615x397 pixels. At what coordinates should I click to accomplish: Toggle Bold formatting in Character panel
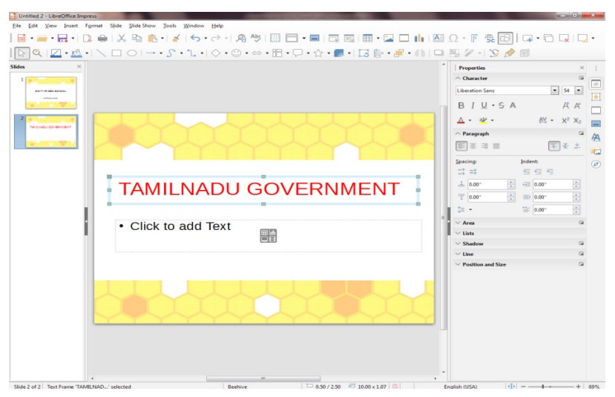(461, 105)
